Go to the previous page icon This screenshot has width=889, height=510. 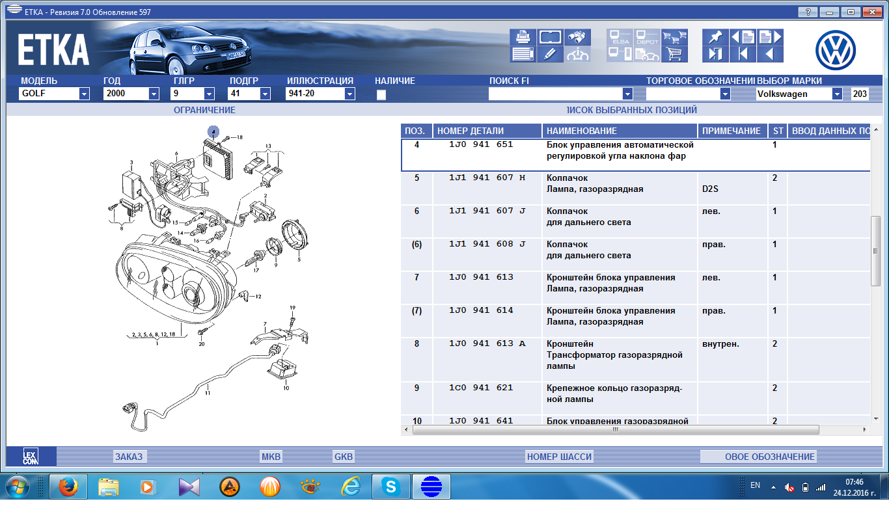[x=743, y=37]
